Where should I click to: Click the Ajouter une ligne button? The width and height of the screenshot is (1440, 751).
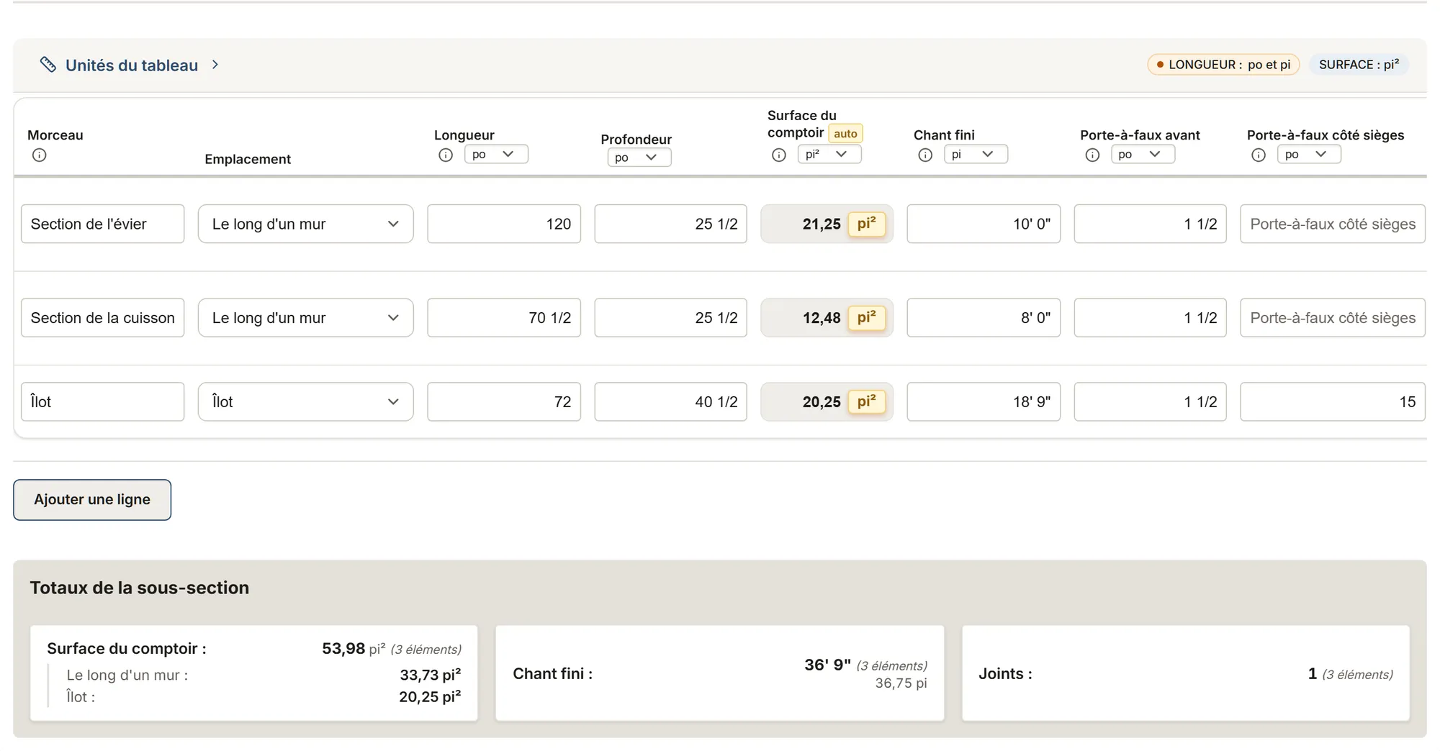click(92, 499)
